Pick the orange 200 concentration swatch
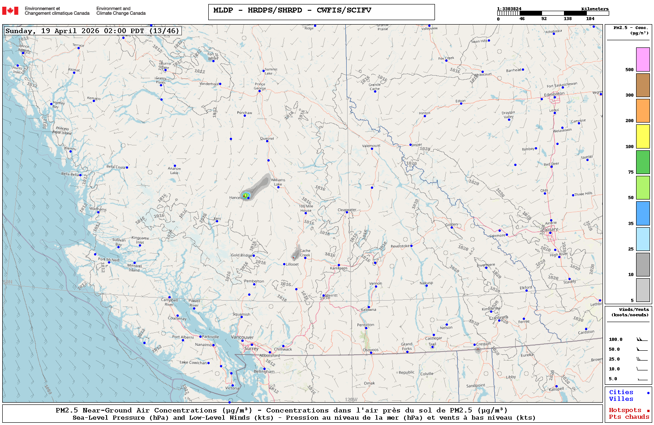The height and width of the screenshot is (425, 654). pos(643,110)
